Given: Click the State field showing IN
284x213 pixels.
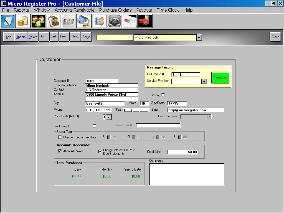Looking at the screenshot, I should (x=145, y=103).
